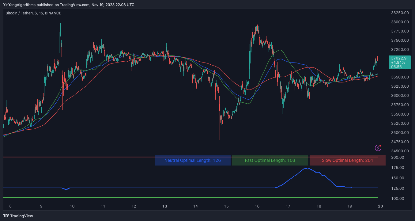This screenshot has width=415, height=221.
Task: Click date label 11 on time axis
Action: [x=103, y=206]
